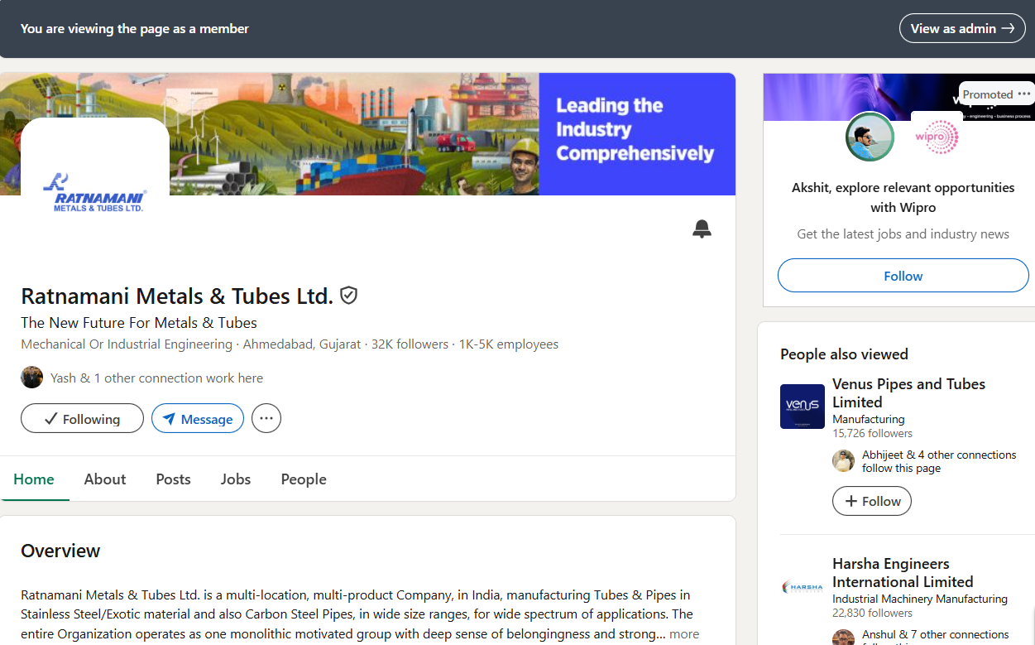Click View as admin button
Viewport: 1035px width, 645px height.
962,28
